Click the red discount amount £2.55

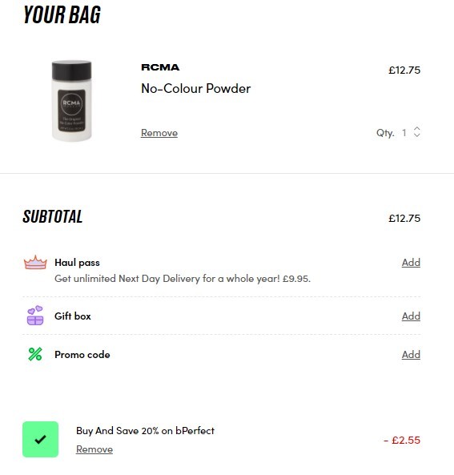coord(402,441)
